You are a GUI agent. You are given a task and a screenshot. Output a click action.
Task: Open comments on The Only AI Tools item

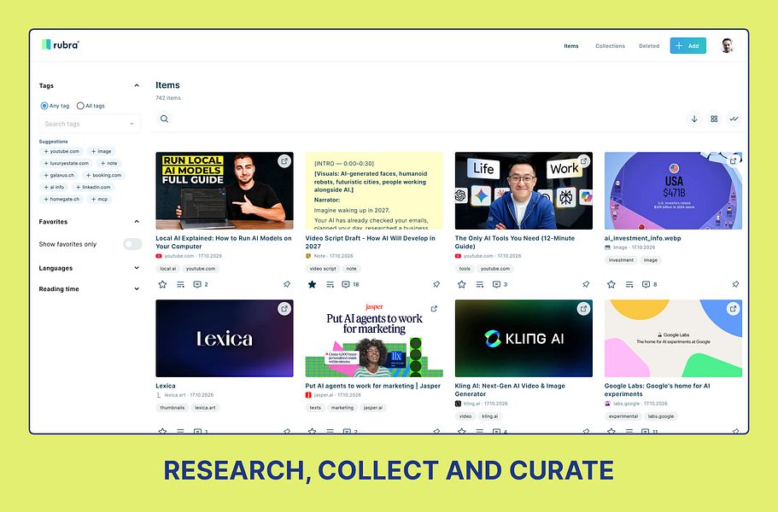(496, 284)
